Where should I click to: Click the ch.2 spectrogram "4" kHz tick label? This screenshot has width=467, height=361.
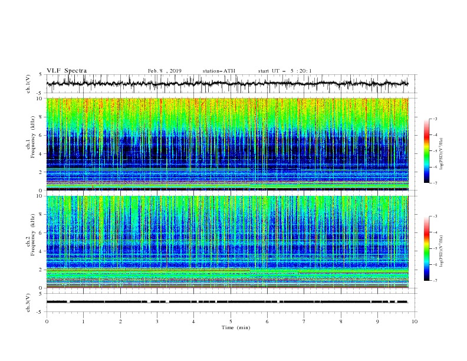pyautogui.click(x=41, y=251)
